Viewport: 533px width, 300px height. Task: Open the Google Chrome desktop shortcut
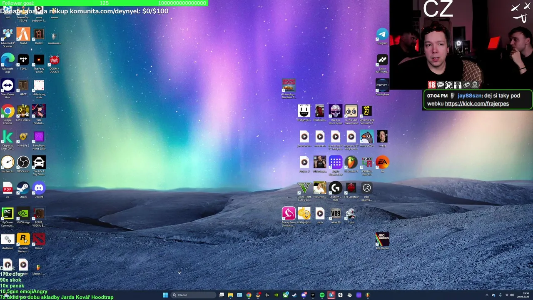7,114
